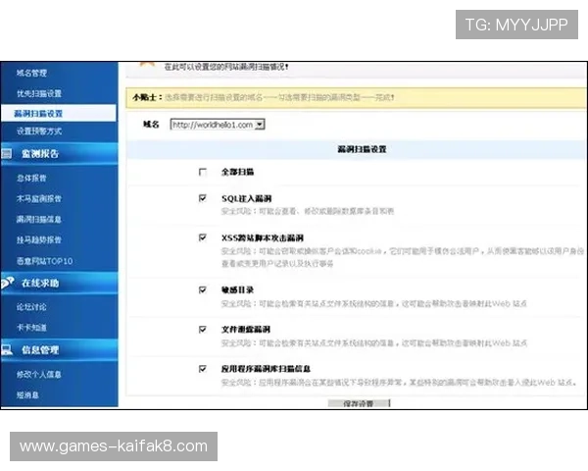
Task: Collapse the 监测报告 section header
Action: point(59,154)
